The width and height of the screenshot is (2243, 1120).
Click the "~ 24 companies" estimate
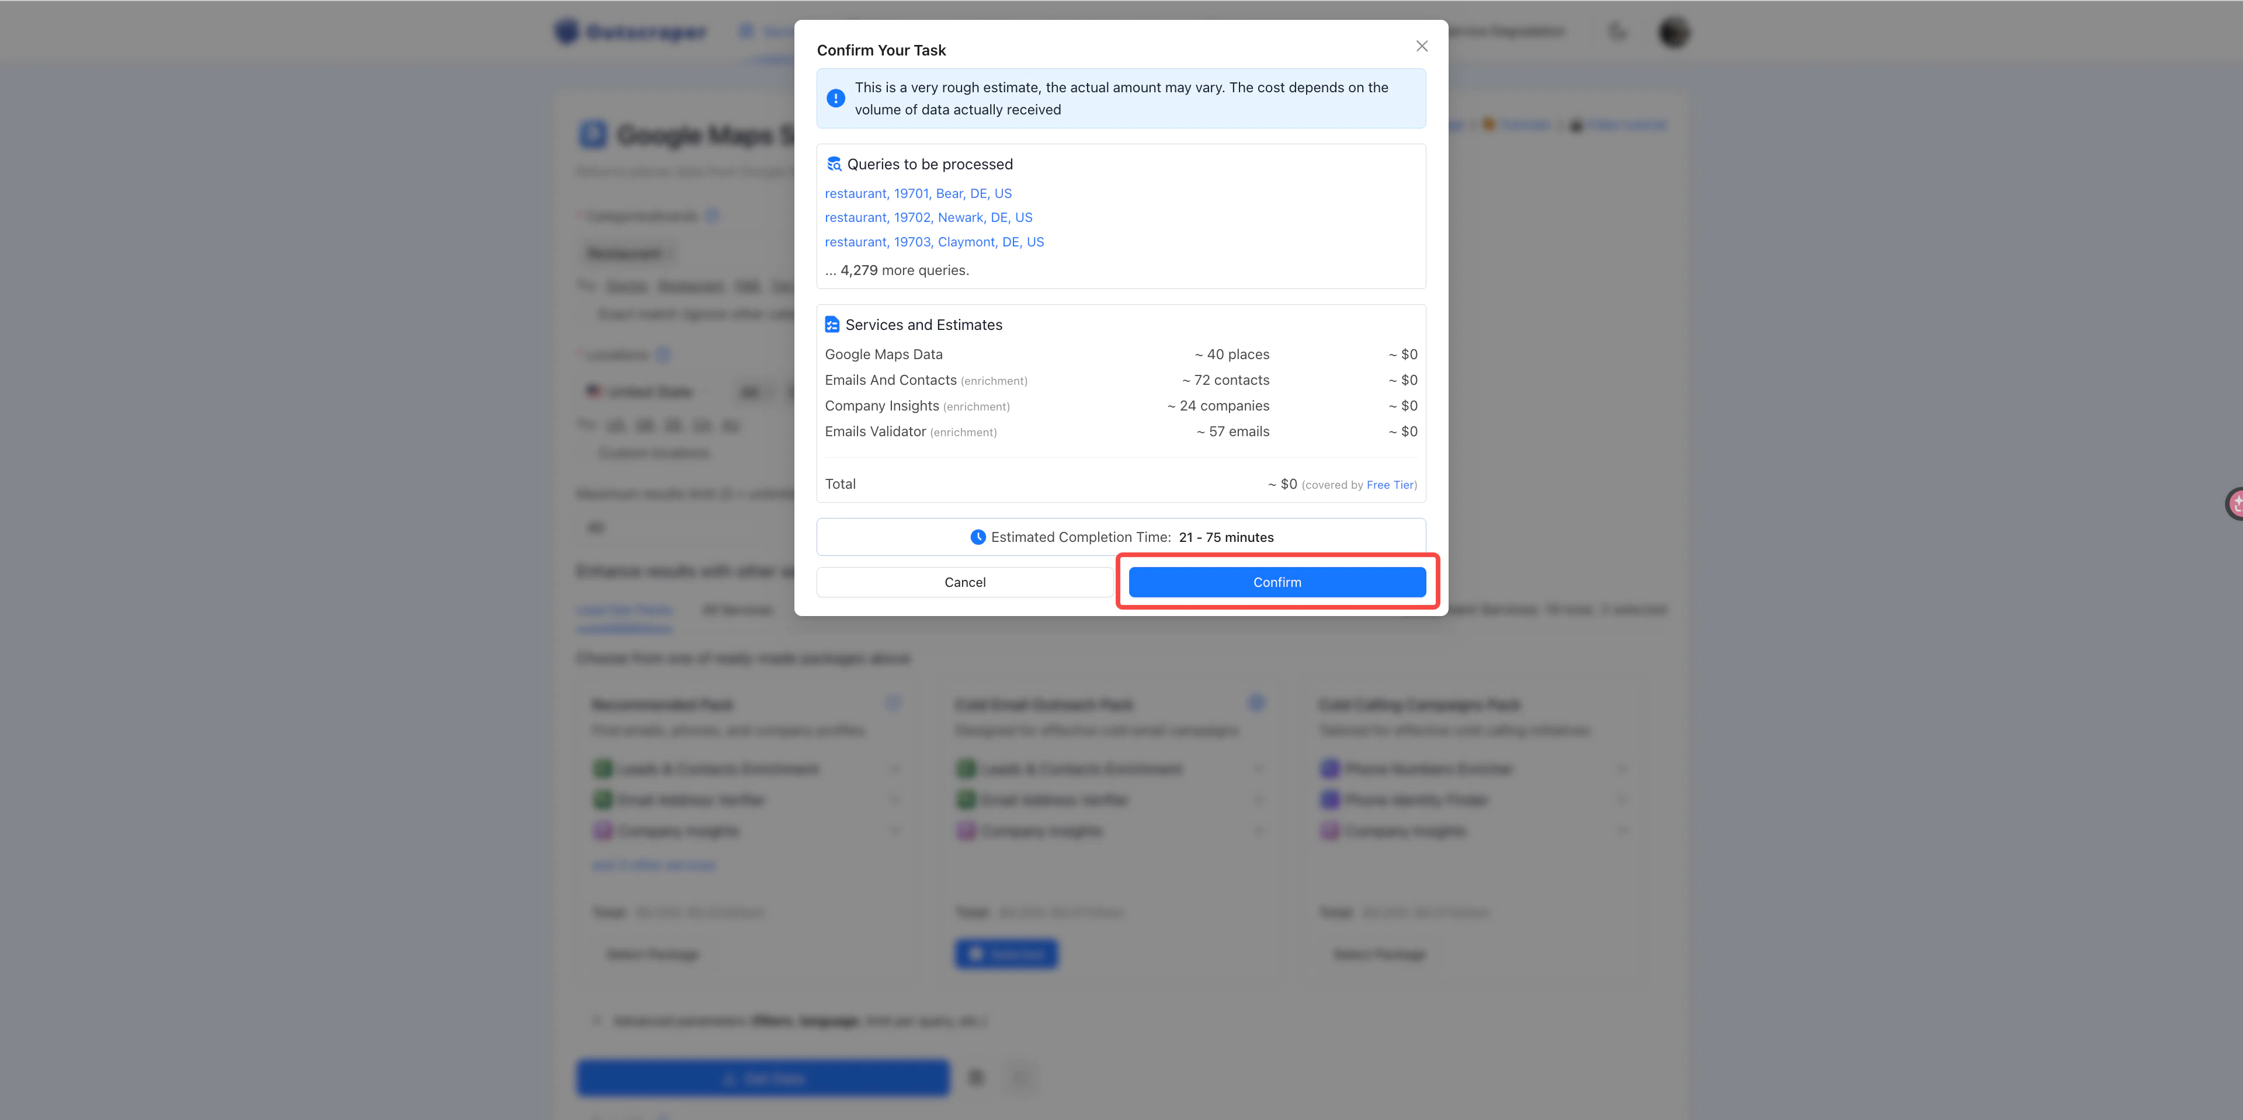(1218, 405)
